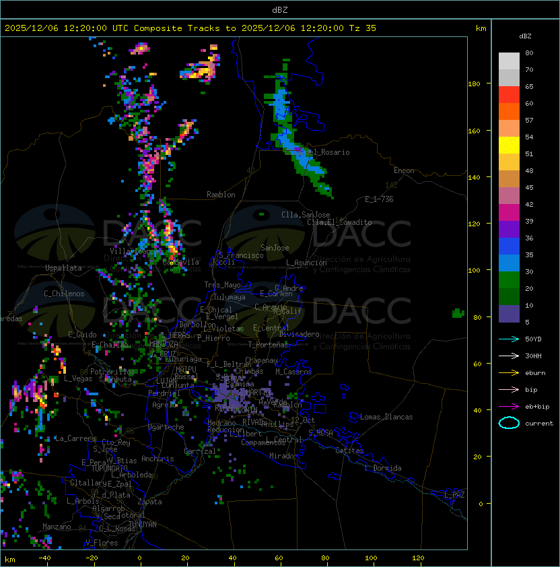The image size is (560, 567).
Task: Click the Clla.SanJose label
Action: 306,215
